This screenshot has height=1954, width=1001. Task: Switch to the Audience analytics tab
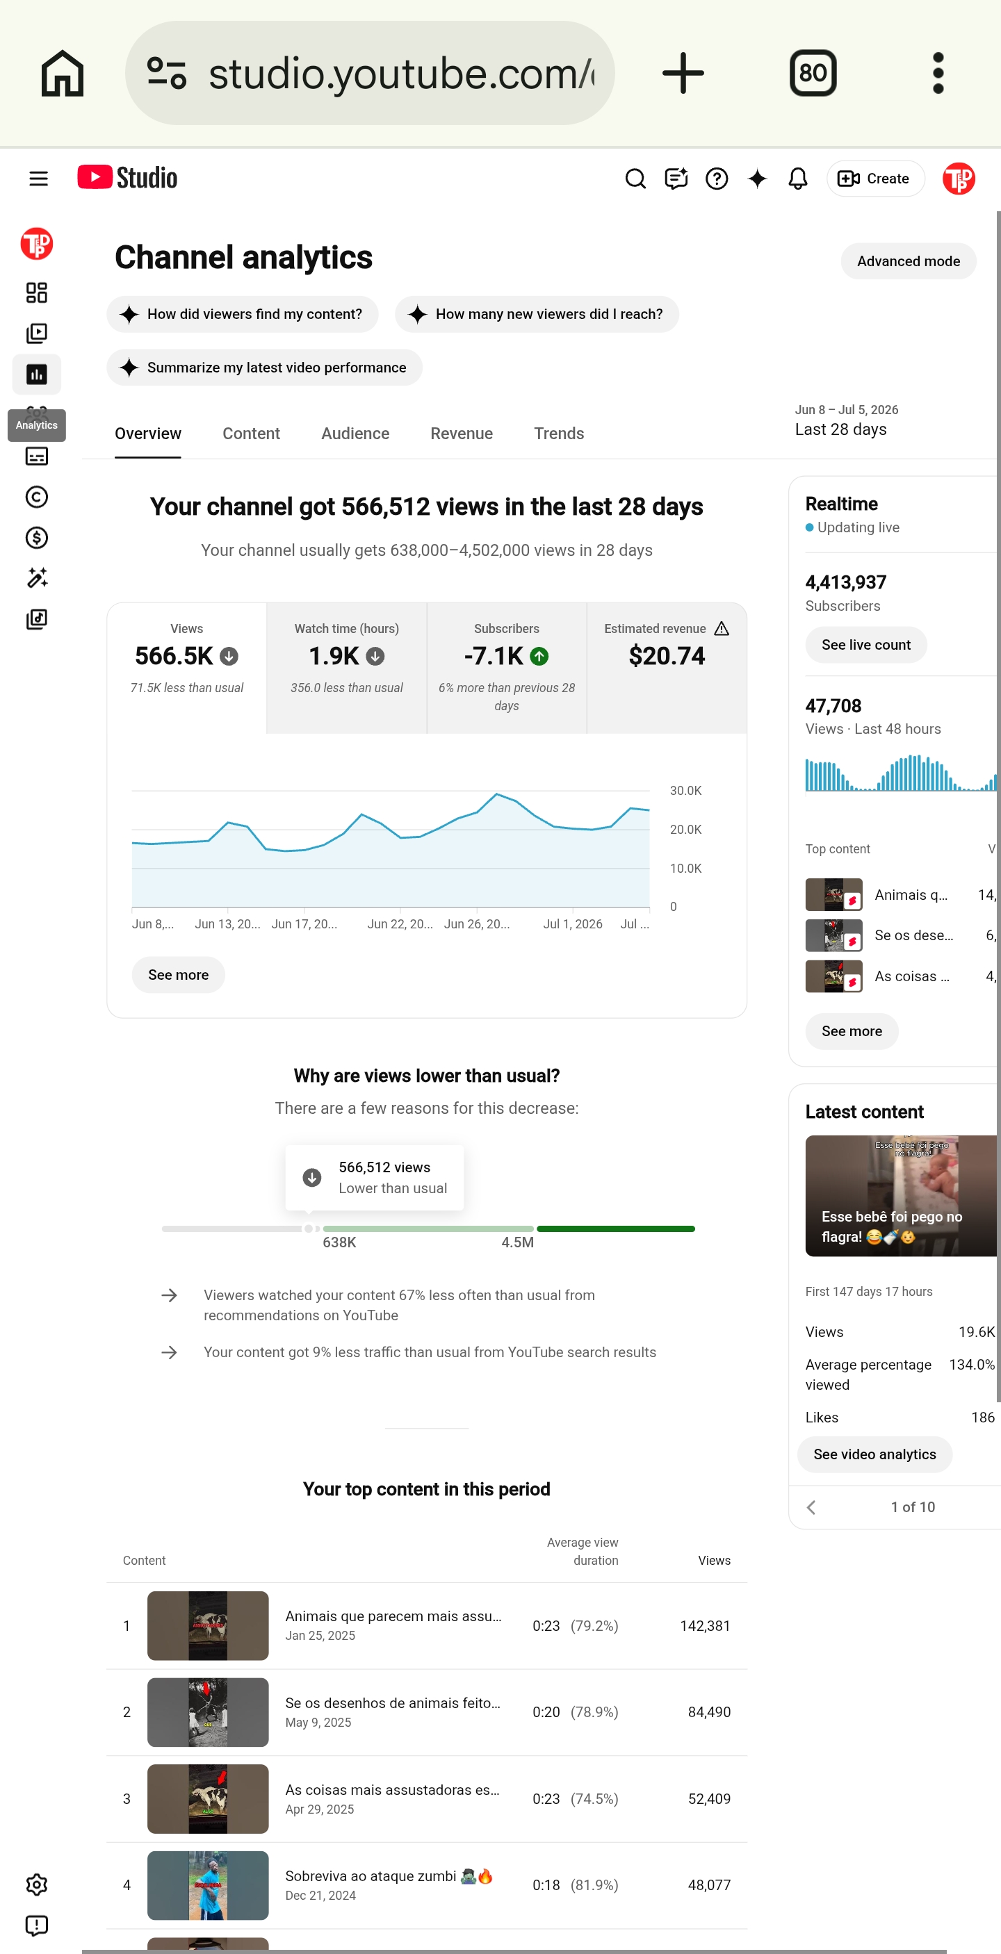355,433
